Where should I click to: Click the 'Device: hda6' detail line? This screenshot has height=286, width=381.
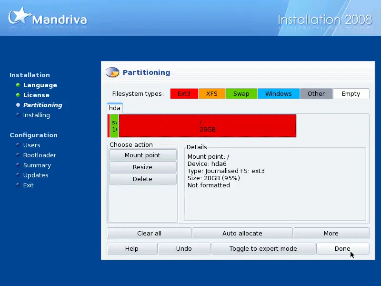click(x=207, y=164)
